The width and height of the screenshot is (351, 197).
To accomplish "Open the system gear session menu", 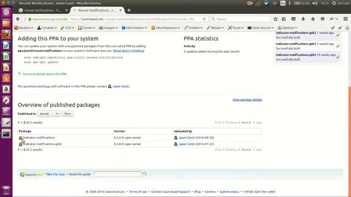I will [334, 3].
